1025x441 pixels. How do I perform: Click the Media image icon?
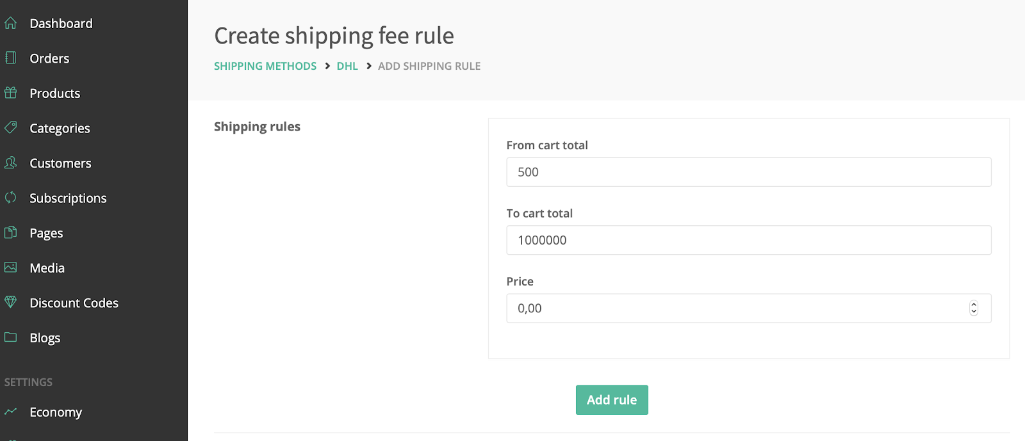tap(10, 267)
